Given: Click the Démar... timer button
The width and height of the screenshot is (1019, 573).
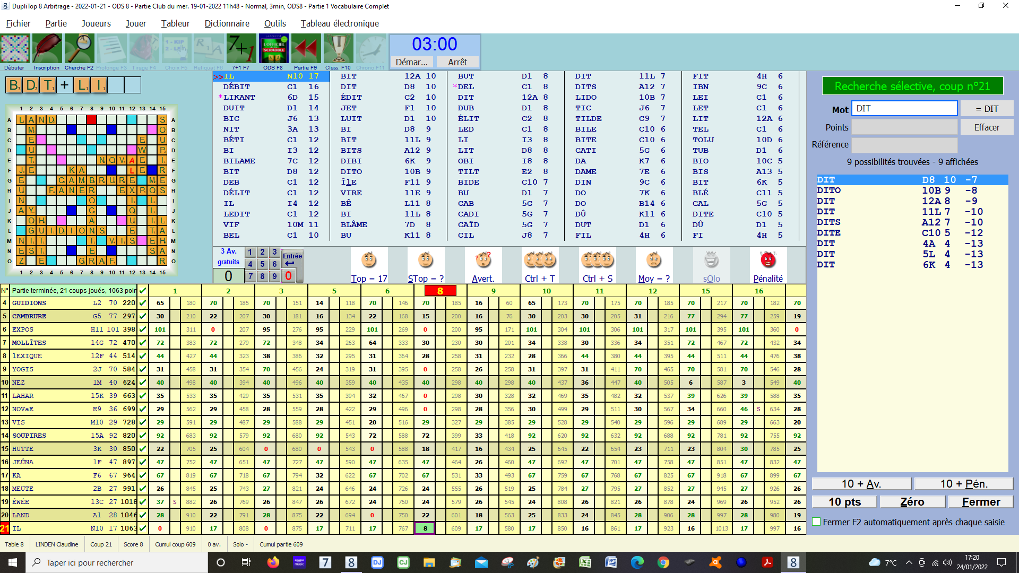Looking at the screenshot, I should tap(411, 62).
